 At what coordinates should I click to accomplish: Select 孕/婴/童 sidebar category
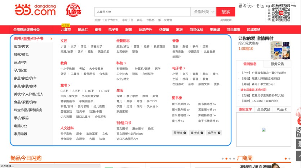(20, 70)
